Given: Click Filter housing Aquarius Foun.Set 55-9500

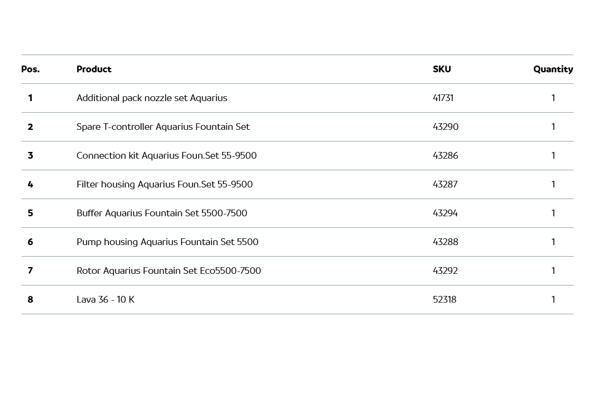Looking at the screenshot, I should pos(164,184).
